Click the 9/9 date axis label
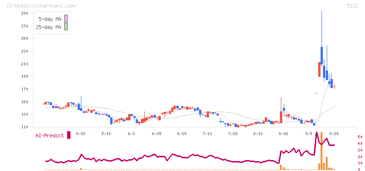 309,134
